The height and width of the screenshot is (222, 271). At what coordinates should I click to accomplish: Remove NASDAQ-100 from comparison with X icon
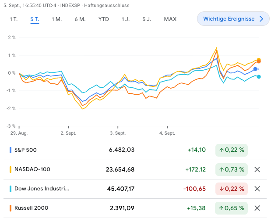click(x=257, y=169)
